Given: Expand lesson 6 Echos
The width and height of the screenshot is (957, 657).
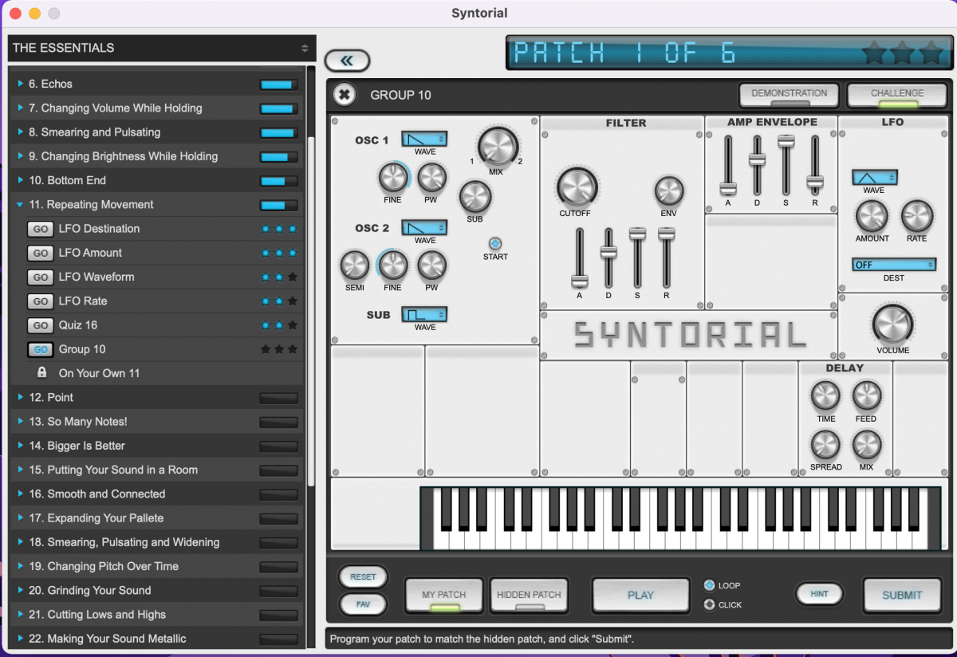Looking at the screenshot, I should tap(20, 84).
